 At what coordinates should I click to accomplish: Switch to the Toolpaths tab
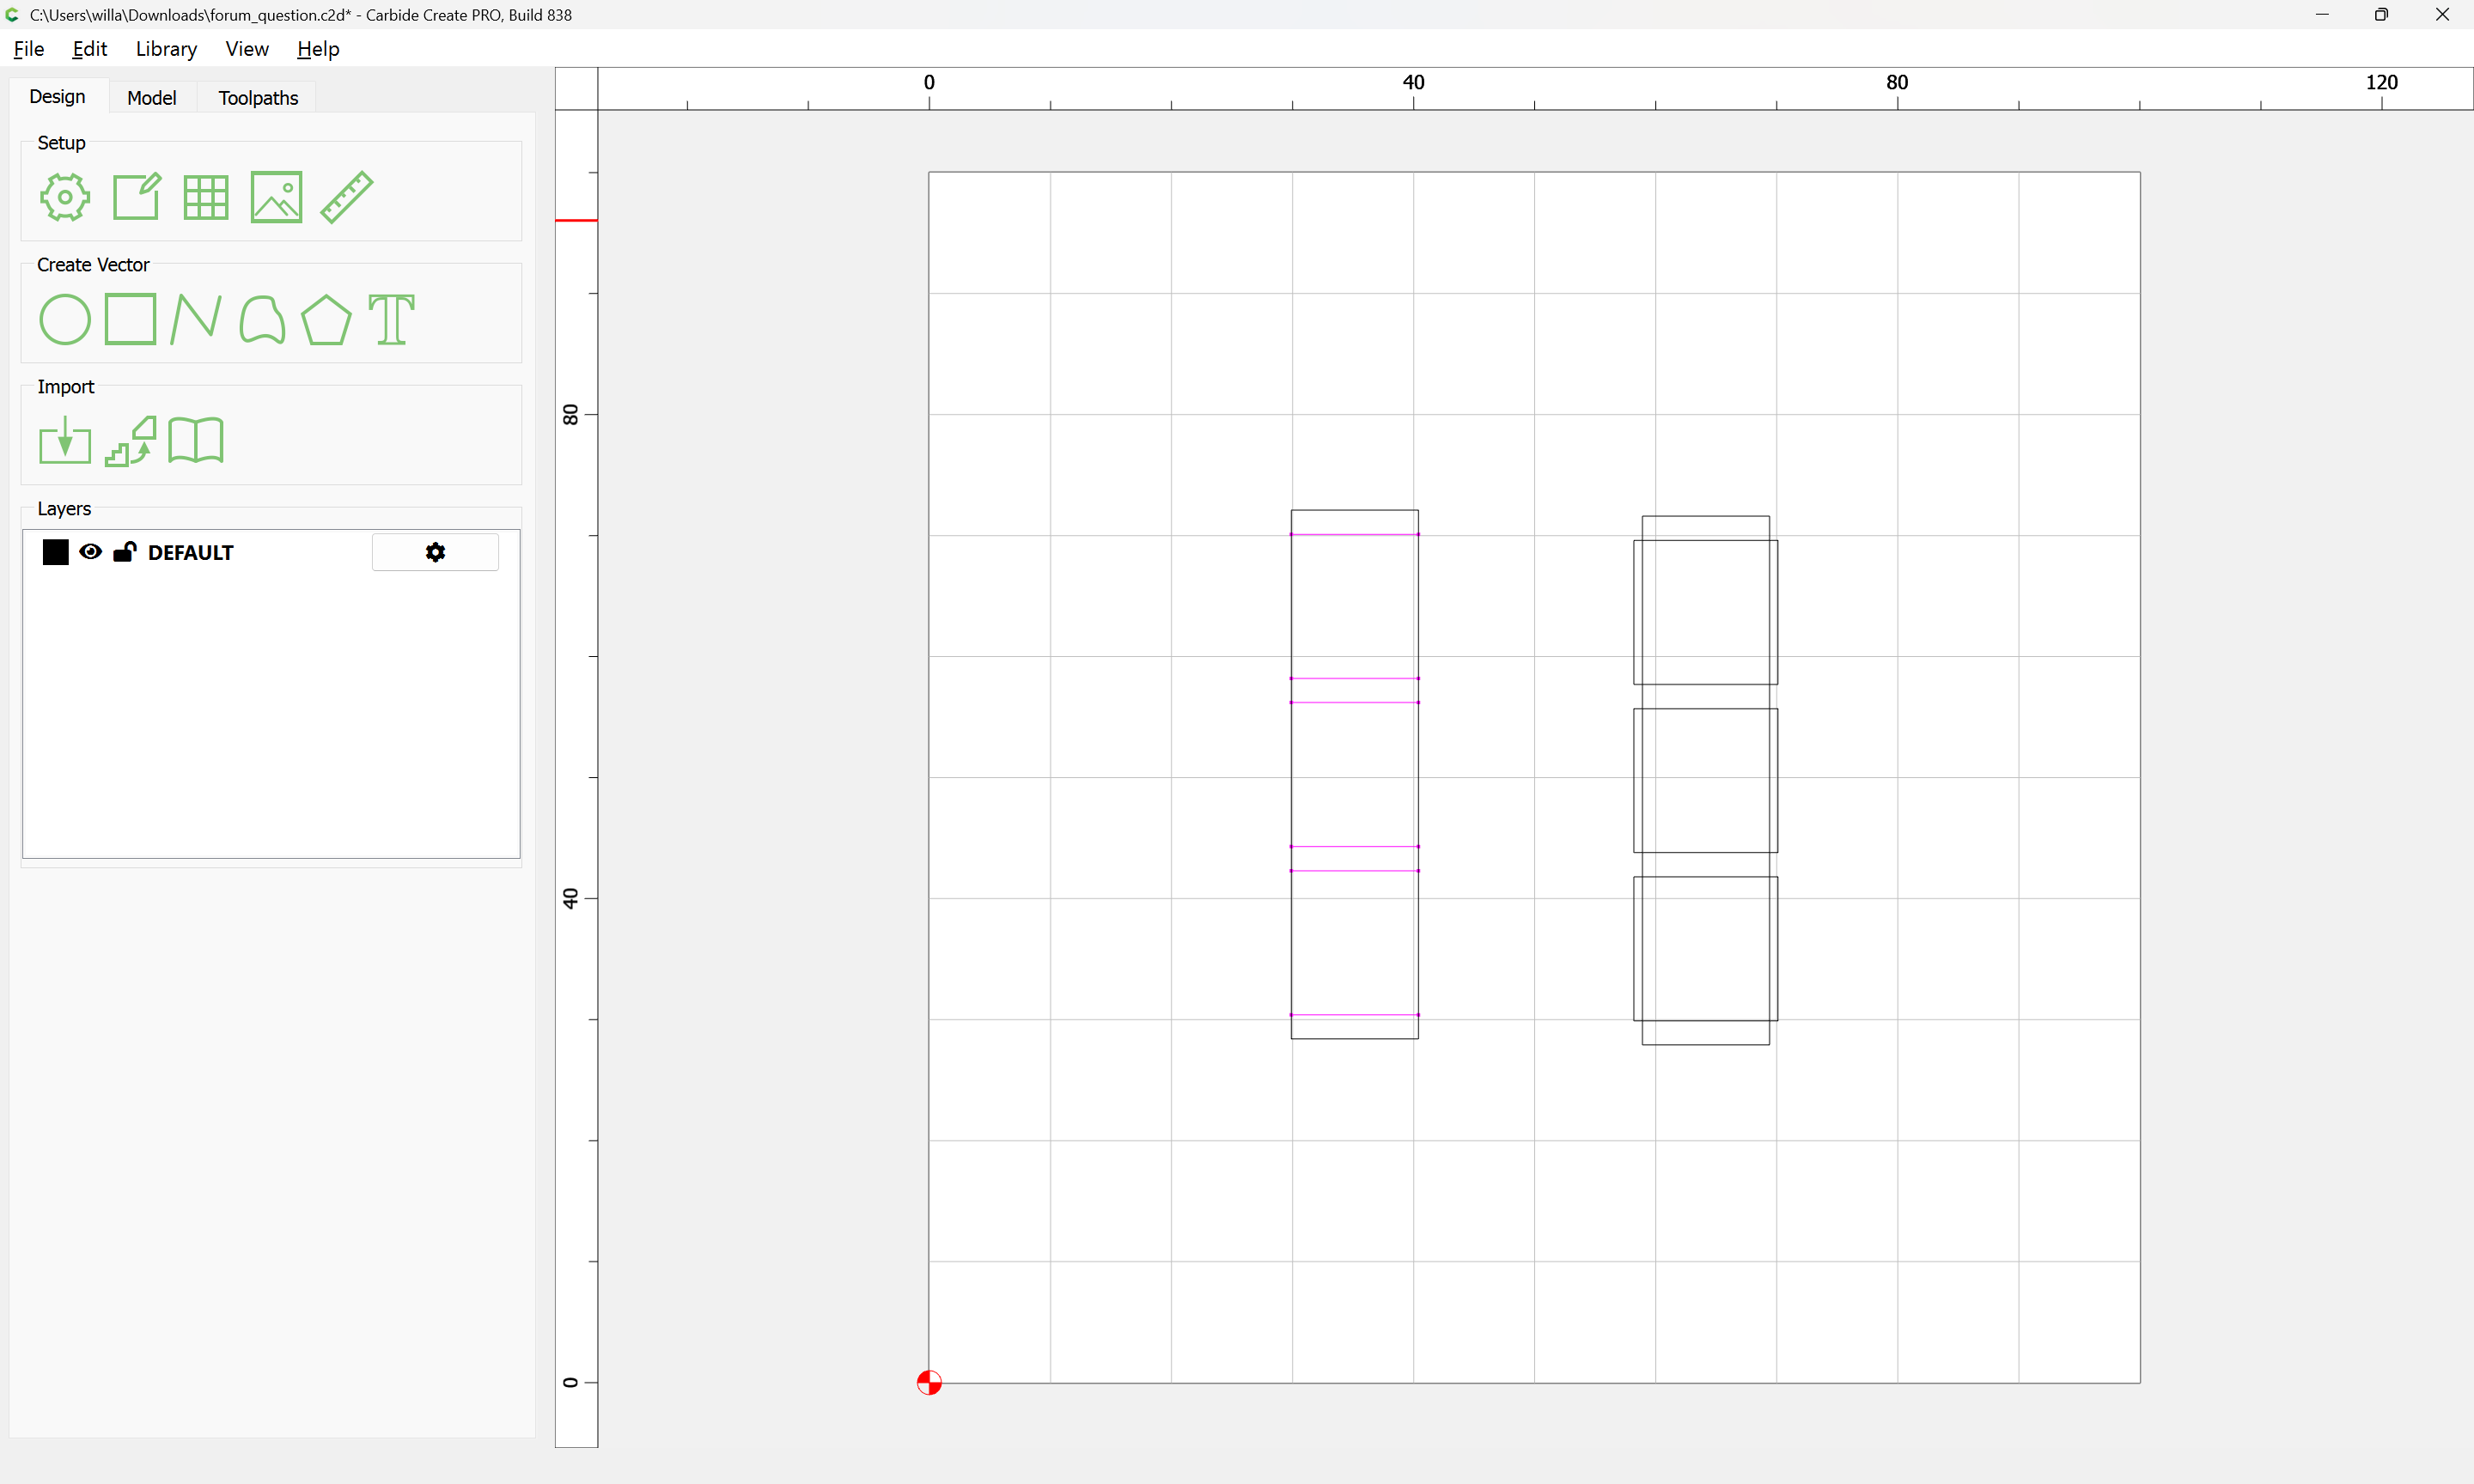click(x=258, y=98)
